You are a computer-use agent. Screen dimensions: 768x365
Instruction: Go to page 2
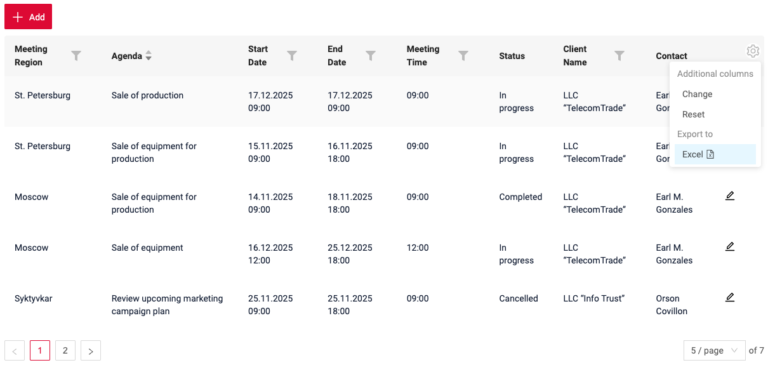(x=65, y=350)
